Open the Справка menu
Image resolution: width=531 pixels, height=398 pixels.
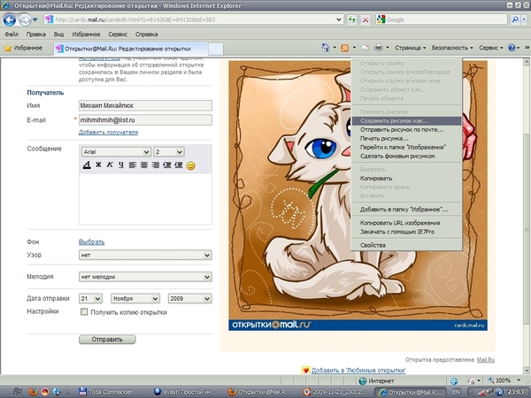[146, 34]
